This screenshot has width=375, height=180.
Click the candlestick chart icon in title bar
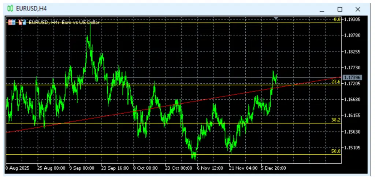coord(11,8)
